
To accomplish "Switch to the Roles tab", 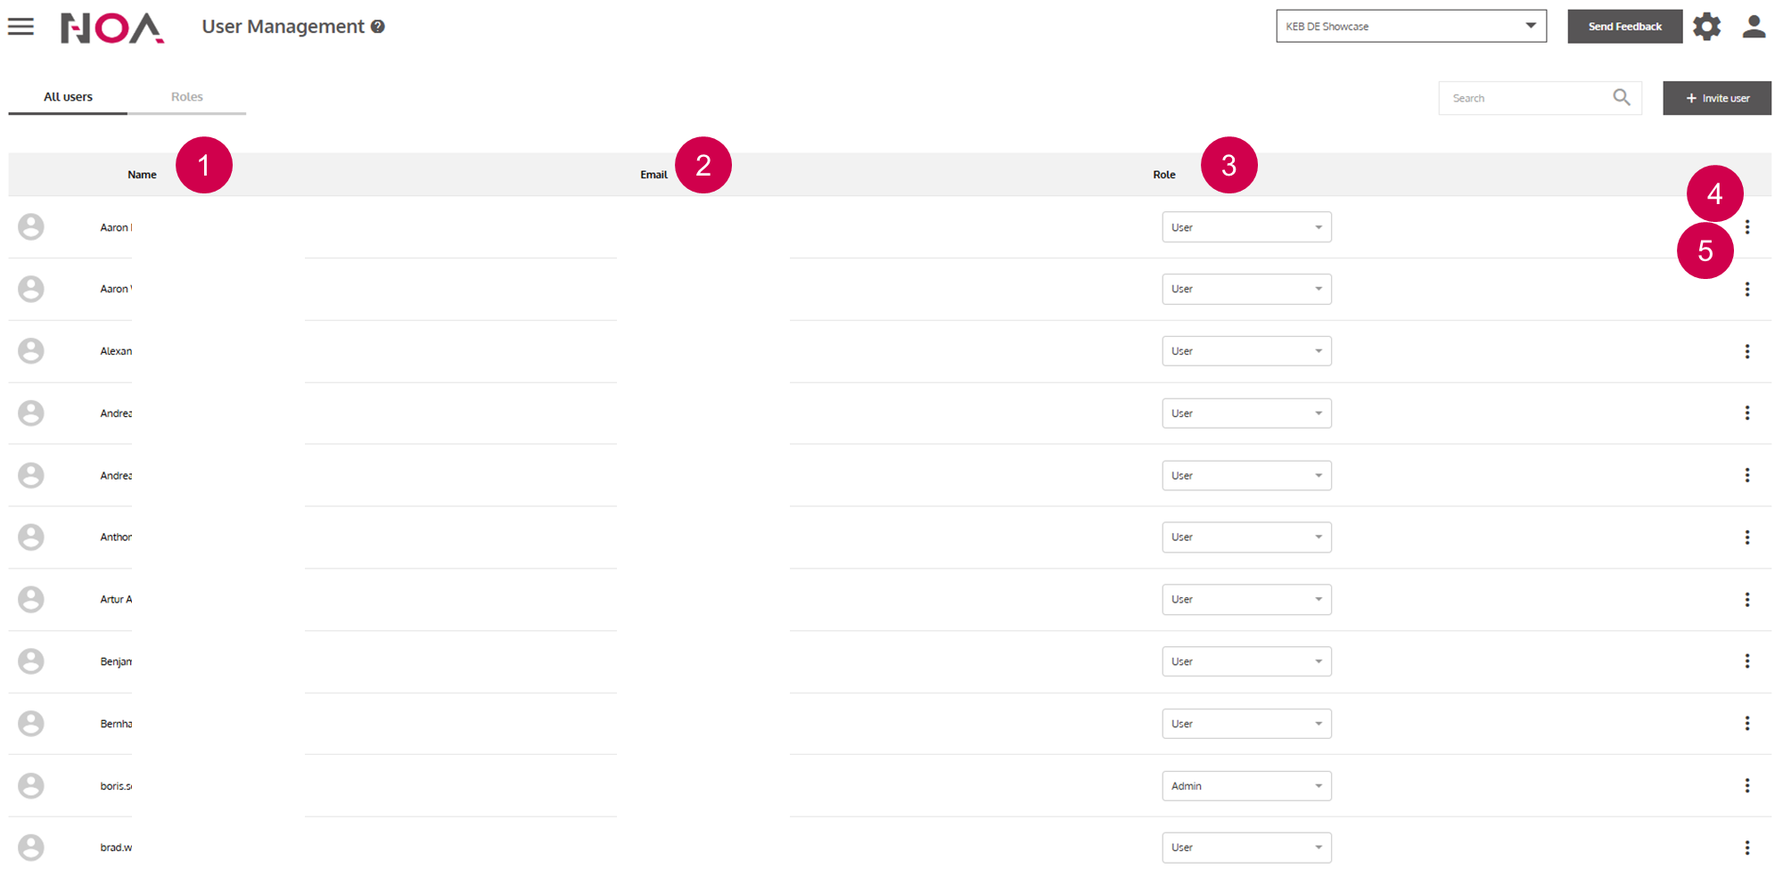I will pos(186,97).
